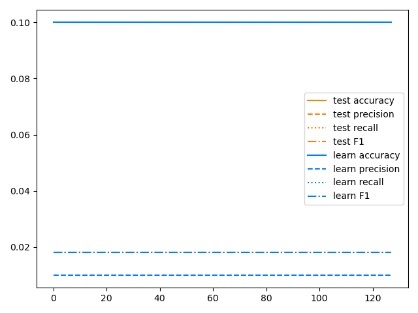Click the 'learn precision' legend label
The image size is (418, 313).
[366, 169]
